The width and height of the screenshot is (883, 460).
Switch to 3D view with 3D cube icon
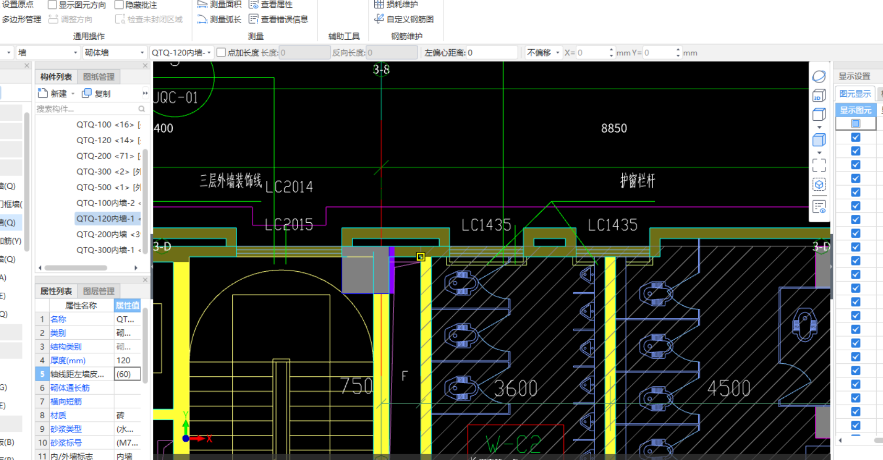pos(819,96)
